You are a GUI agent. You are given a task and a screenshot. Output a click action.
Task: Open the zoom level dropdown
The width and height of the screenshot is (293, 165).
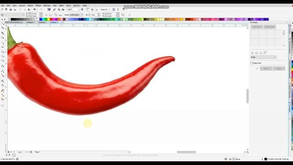[x=78, y=9]
